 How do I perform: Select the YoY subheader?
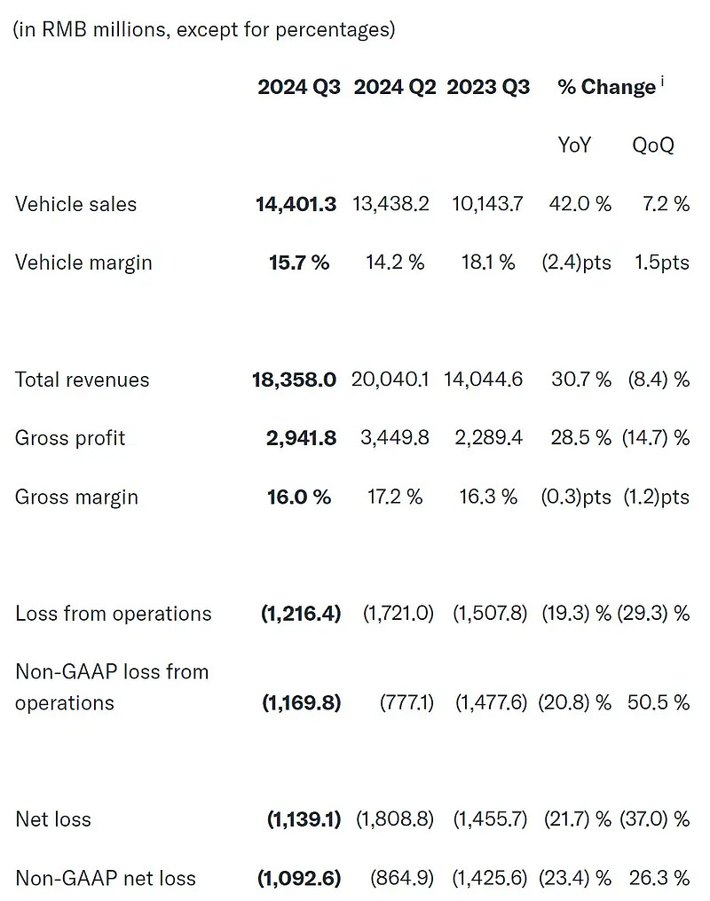[574, 145]
